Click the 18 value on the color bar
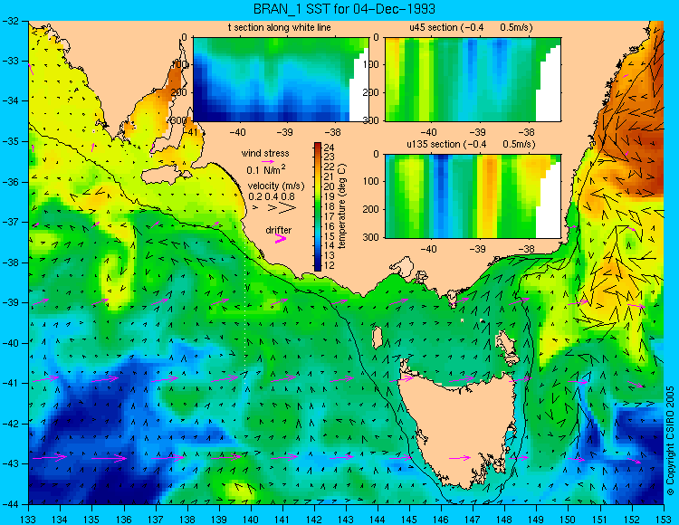 click(x=330, y=206)
